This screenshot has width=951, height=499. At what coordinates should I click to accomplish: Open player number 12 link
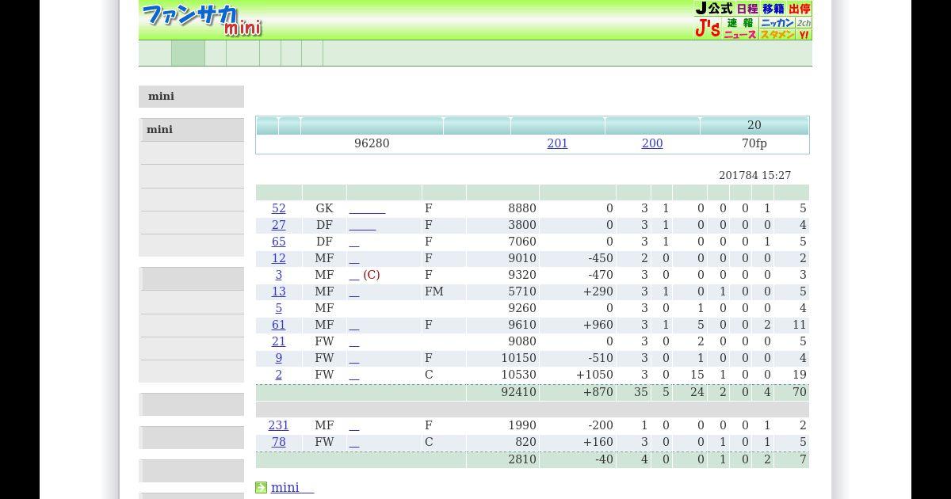click(278, 258)
